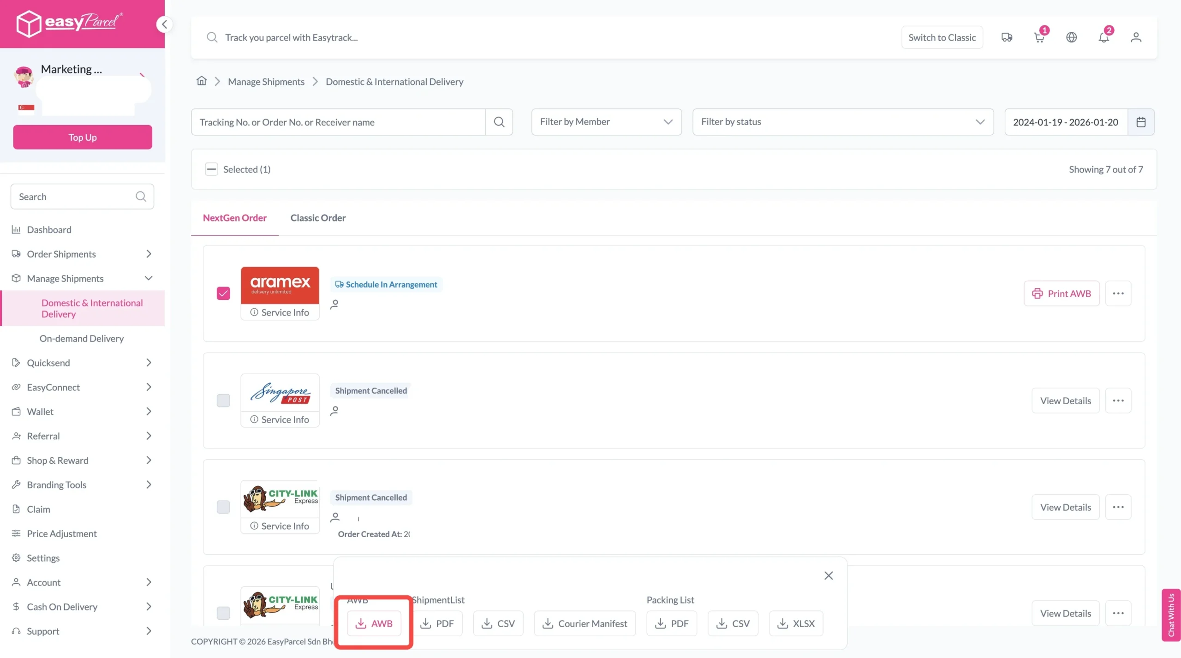Uncheck the Aramex shipment checkbox
The image size is (1181, 658).
(x=223, y=293)
